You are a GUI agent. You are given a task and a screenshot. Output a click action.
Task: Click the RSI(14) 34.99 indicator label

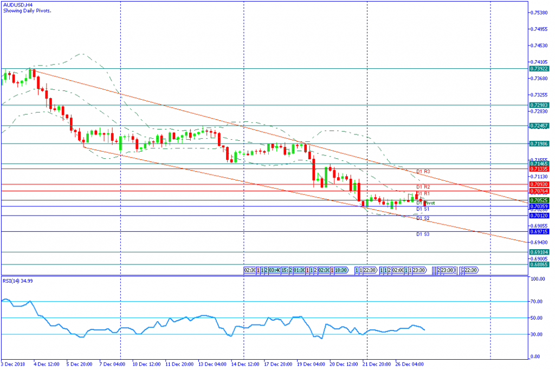point(18,281)
